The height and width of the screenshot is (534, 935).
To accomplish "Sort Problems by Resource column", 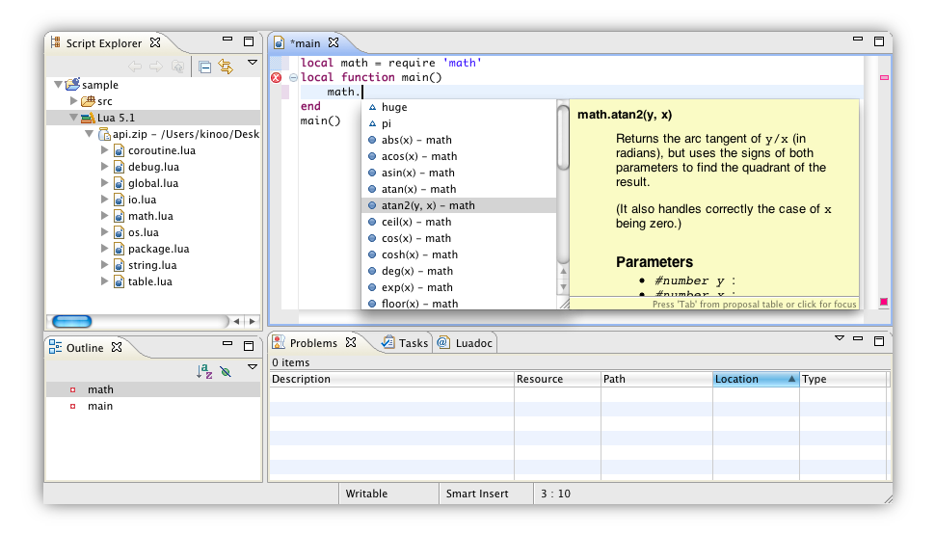I will click(557, 379).
